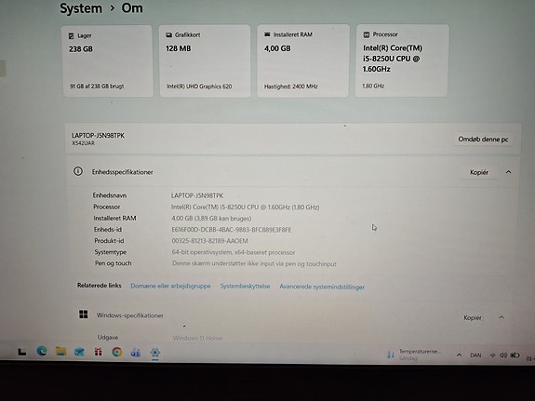Screen dimensions: 535x401
Task: Open Avancerede systemindstillinger link
Action: click(322, 287)
